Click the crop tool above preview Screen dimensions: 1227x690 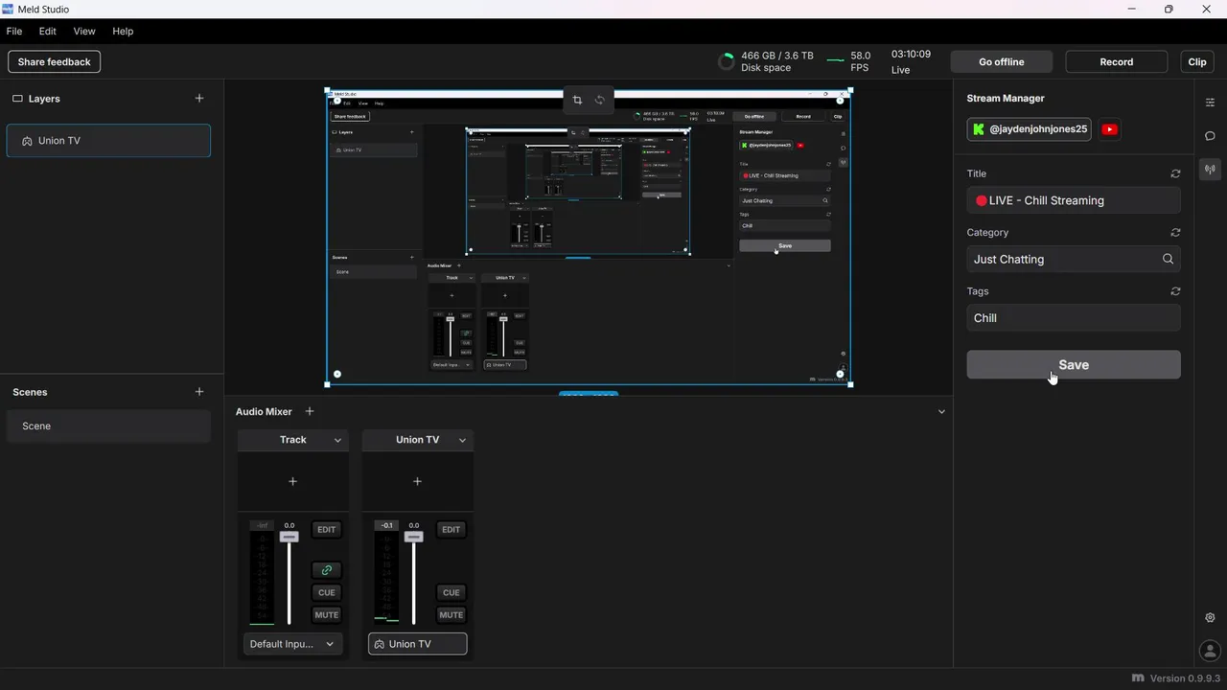point(577,100)
